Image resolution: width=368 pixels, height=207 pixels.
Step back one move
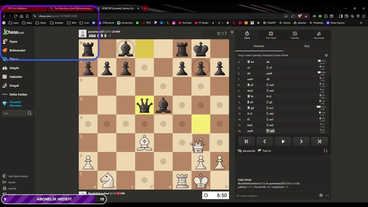click(x=264, y=141)
